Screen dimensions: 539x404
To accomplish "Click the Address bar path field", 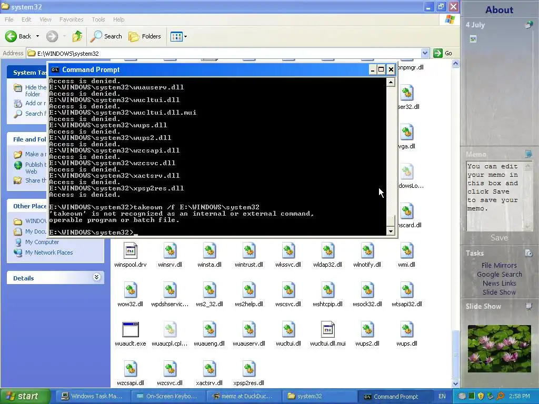I will [x=223, y=53].
